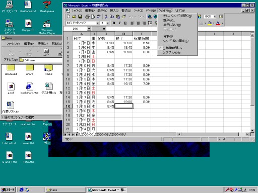This screenshot has width=258, height=193.
Task: Click the hoge taskbar button
Action: (66, 190)
